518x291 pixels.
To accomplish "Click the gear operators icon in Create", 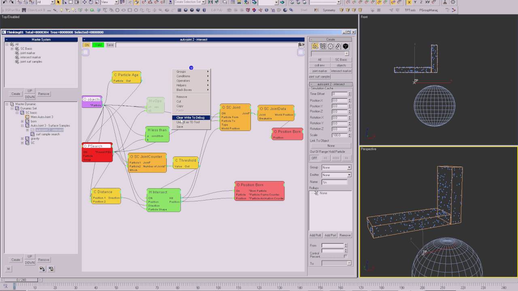I will [330, 46].
